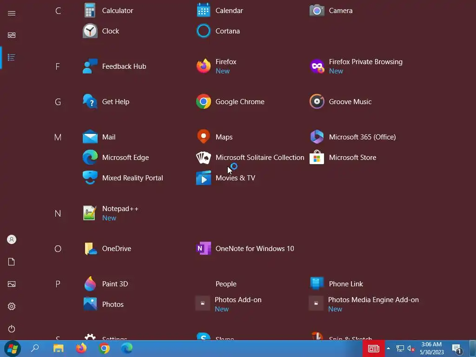
Task: Launch Cortana from the app list
Action: click(204, 31)
